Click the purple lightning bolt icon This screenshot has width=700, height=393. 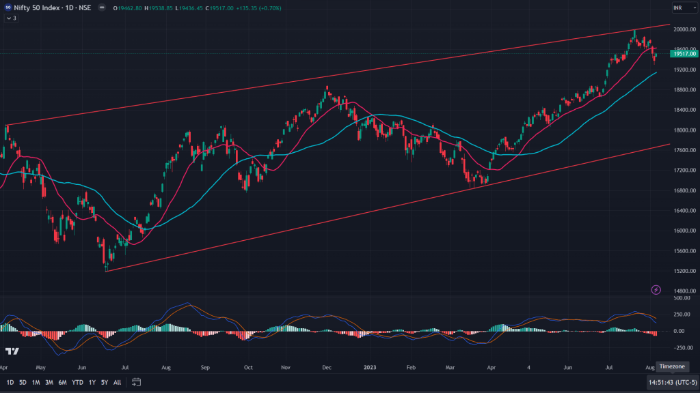coord(656,290)
